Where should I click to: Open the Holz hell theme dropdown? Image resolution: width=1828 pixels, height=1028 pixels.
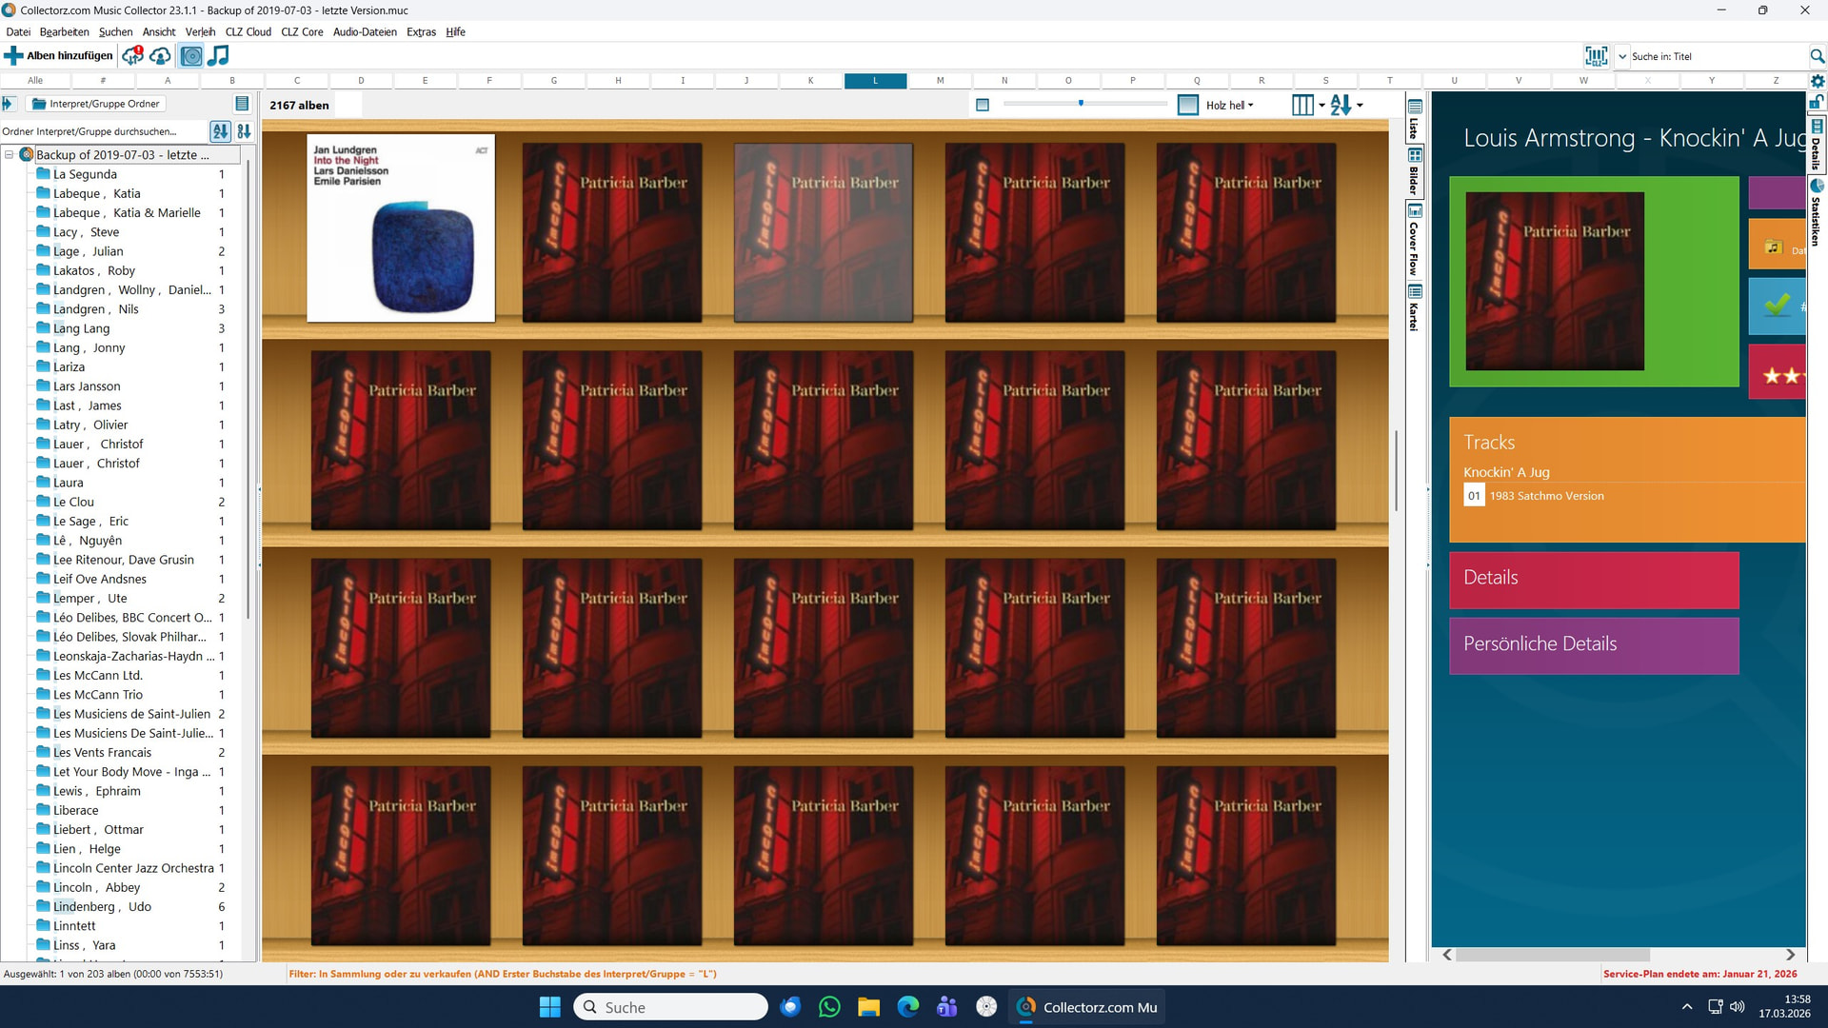tap(1228, 105)
